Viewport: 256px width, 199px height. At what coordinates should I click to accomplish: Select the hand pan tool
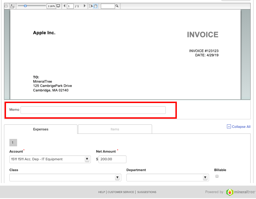pos(95,6)
